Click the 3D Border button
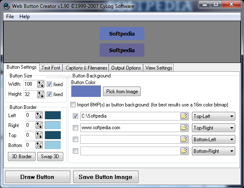The width and height of the screenshot is (244, 188). (22, 157)
